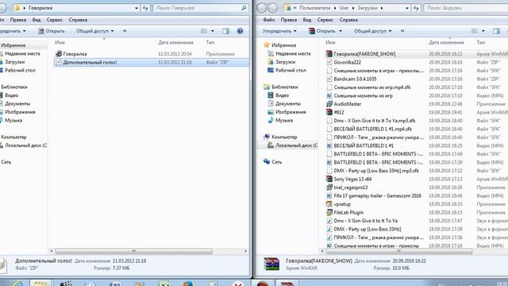Select Sony Vegas 13 x64 archive

pyautogui.click(x=352, y=179)
